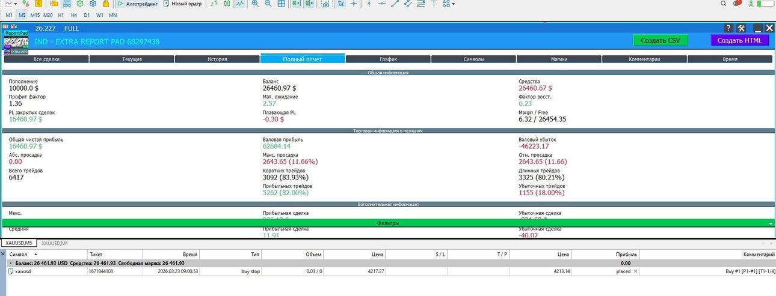Click the question mark help button
The width and height of the screenshot is (776, 296).
click(x=728, y=28)
